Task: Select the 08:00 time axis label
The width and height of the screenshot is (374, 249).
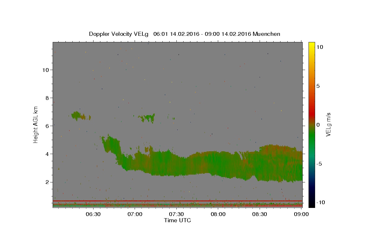Action: point(218,214)
